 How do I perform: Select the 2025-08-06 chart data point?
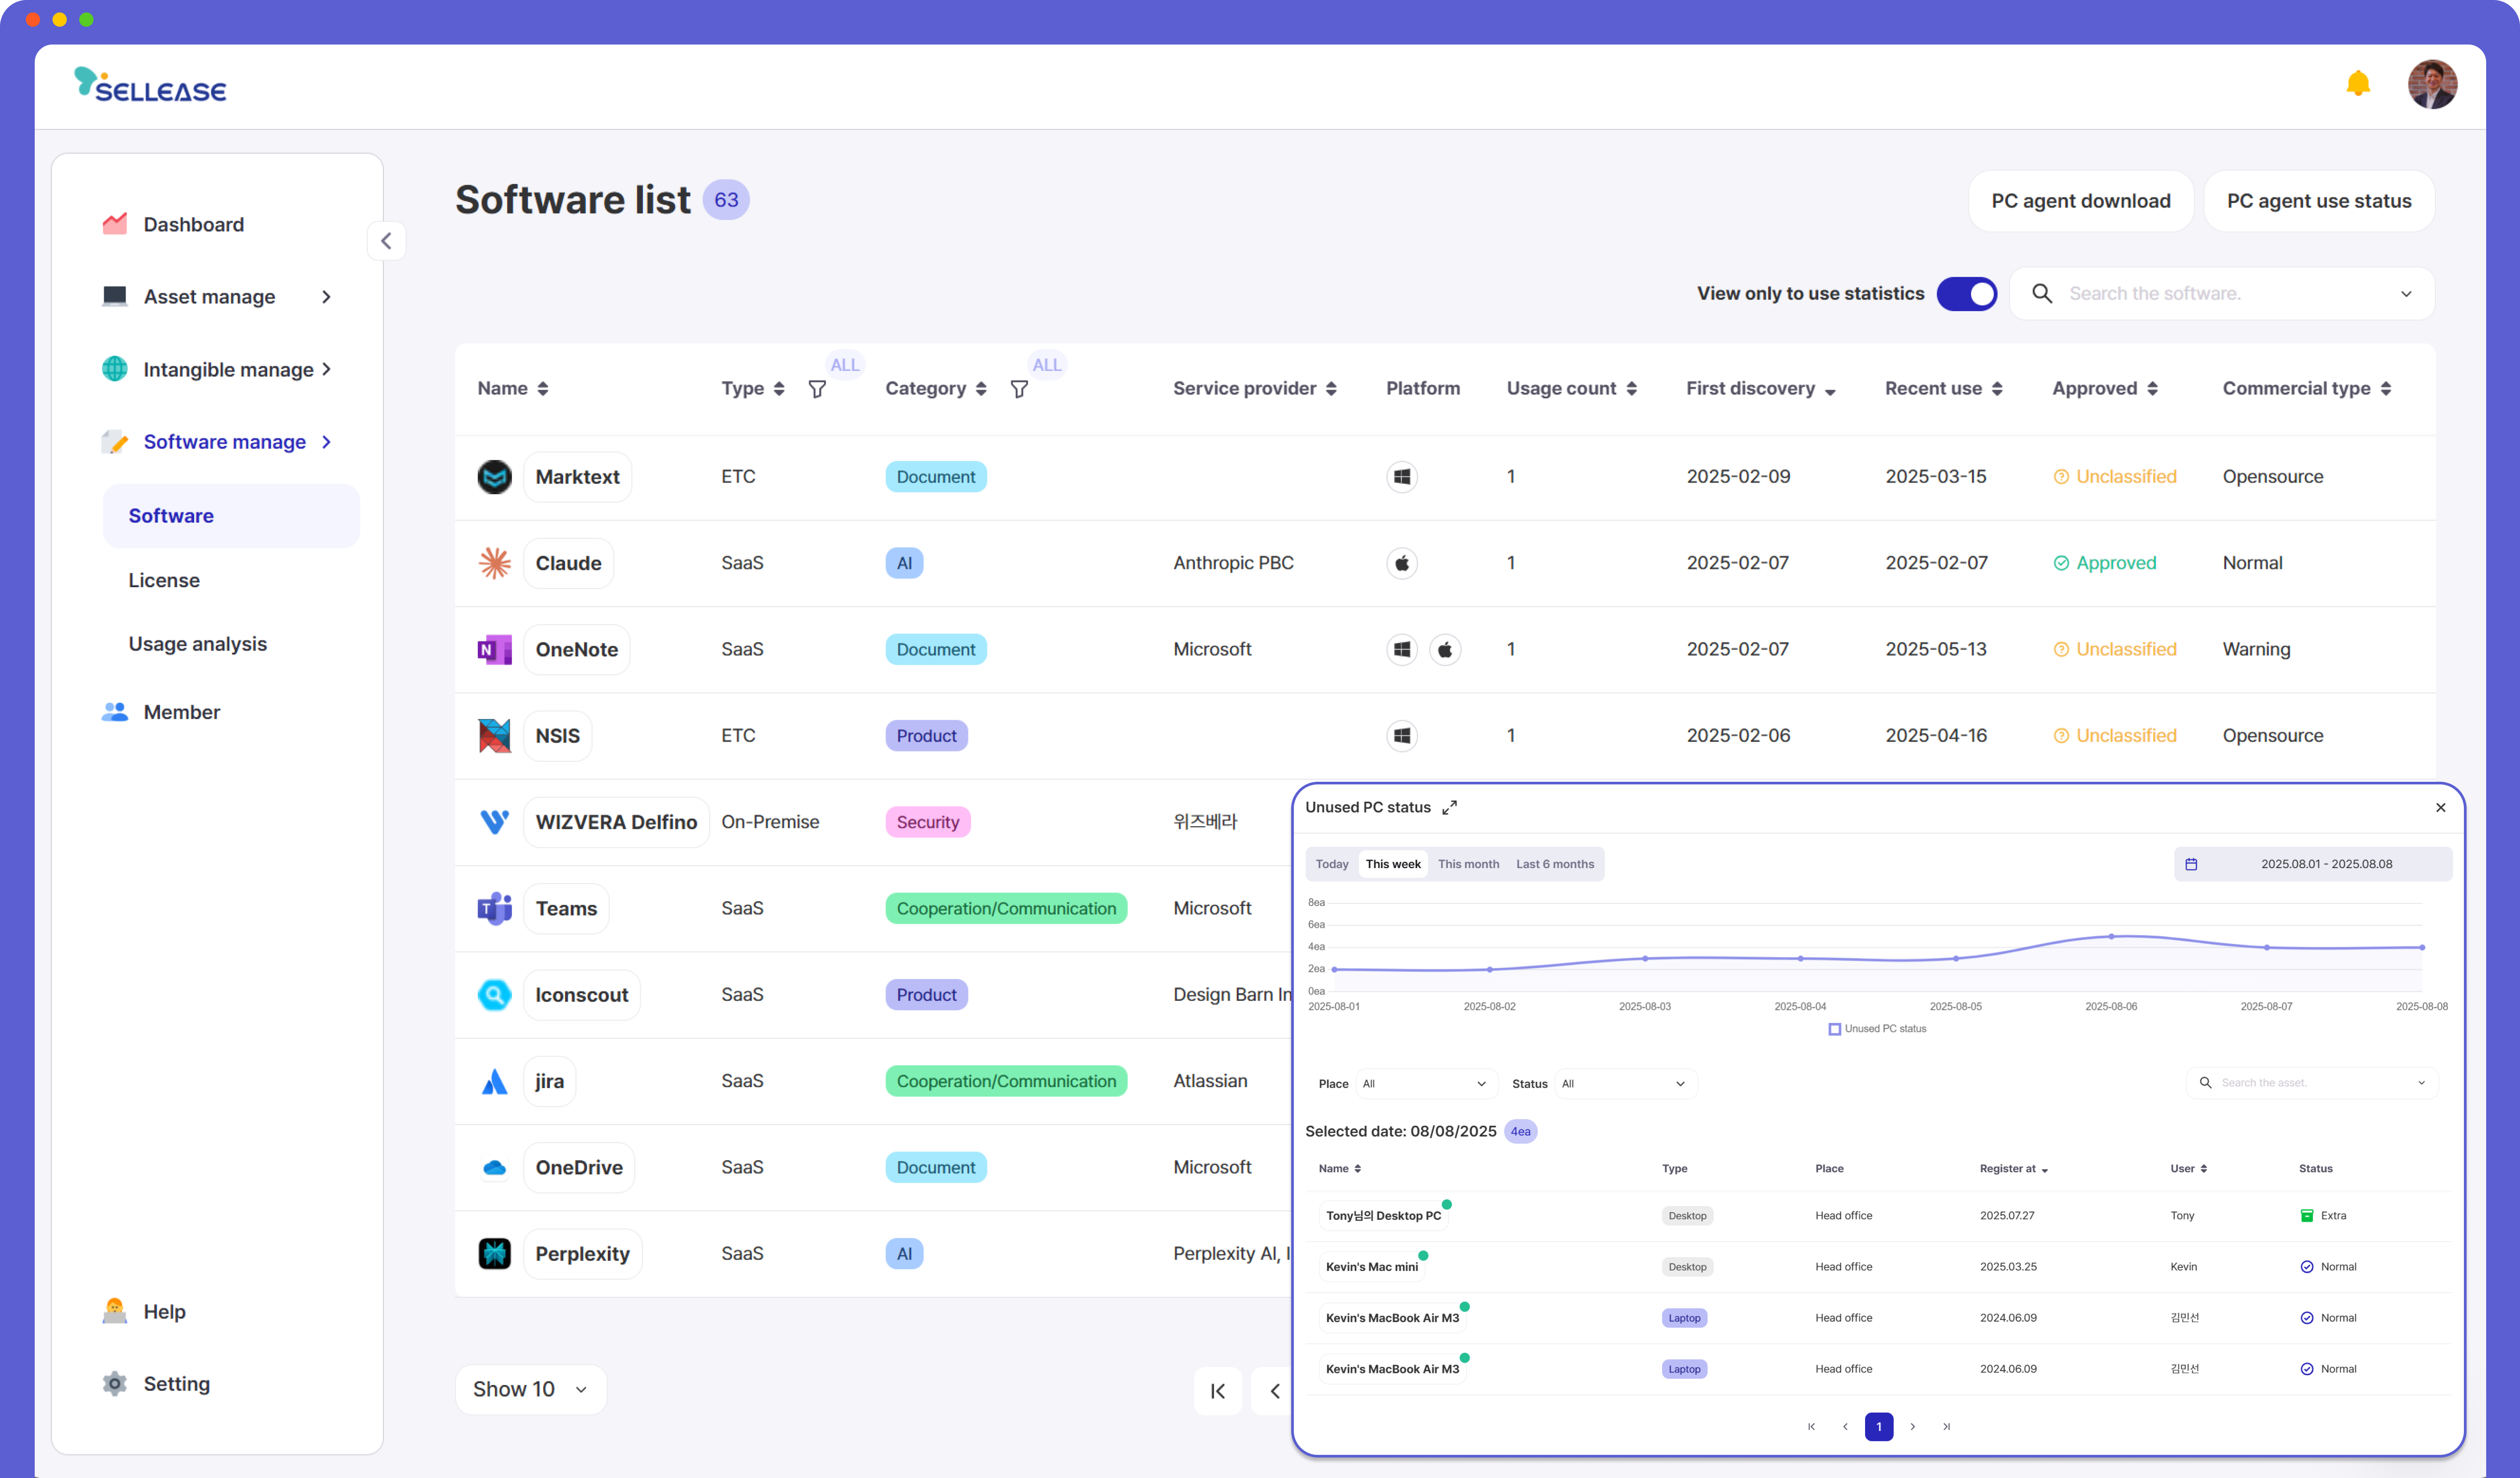[x=2111, y=937]
